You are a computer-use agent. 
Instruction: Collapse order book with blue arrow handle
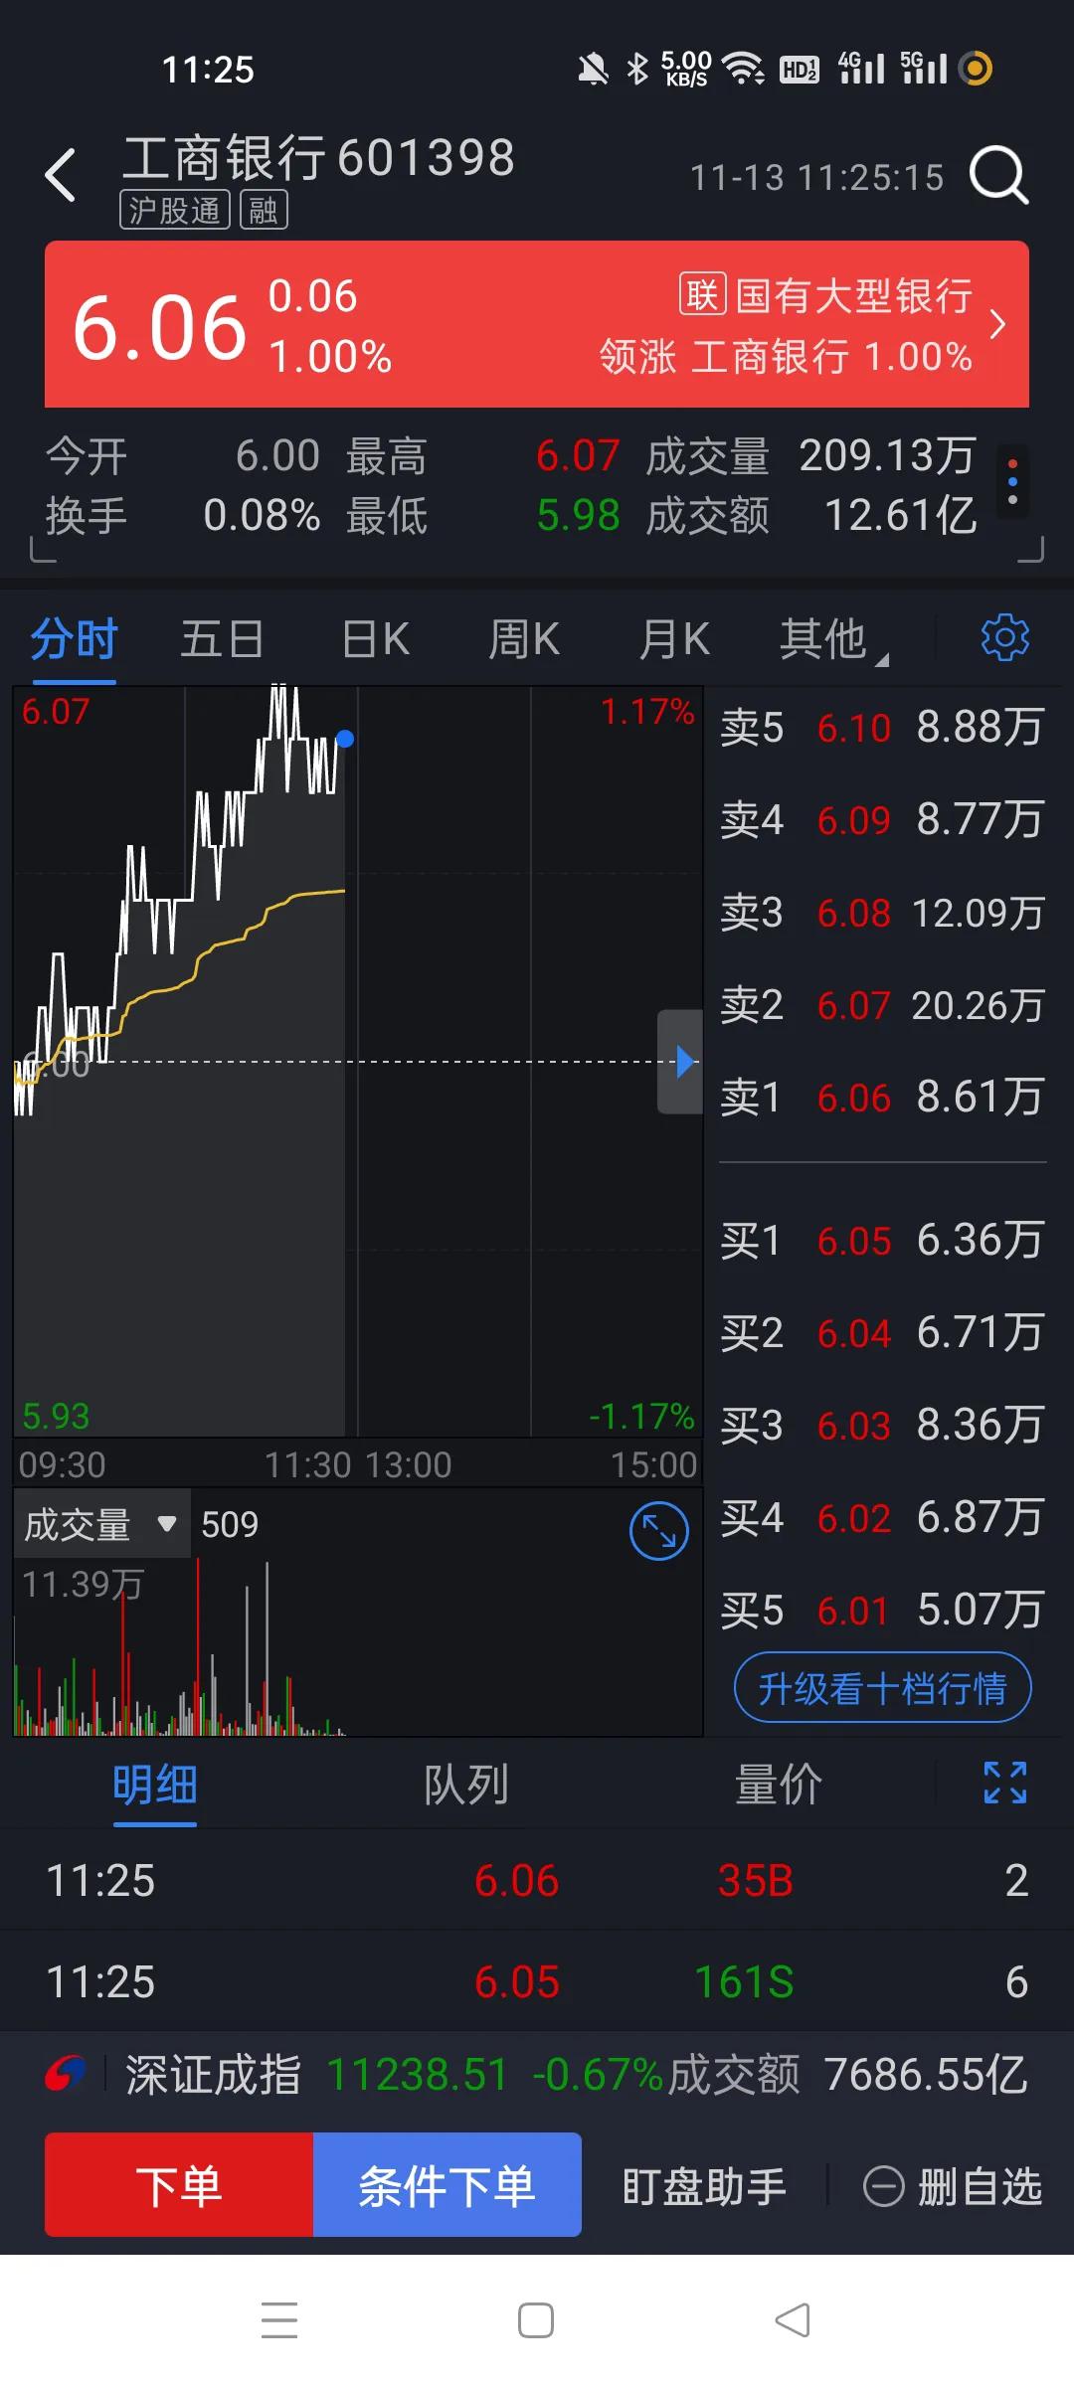681,1062
